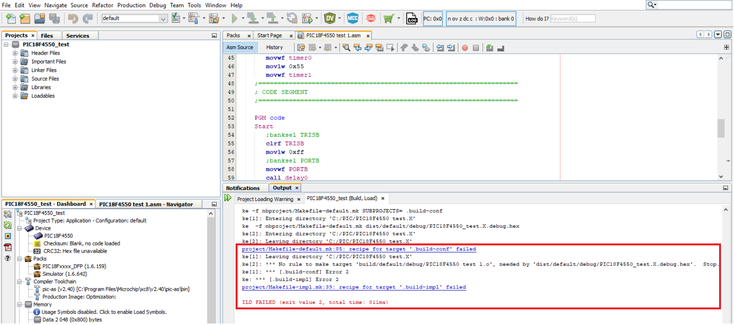
Task: Open device datasheet PDF icon in Dashboard
Action: (x=8, y=247)
